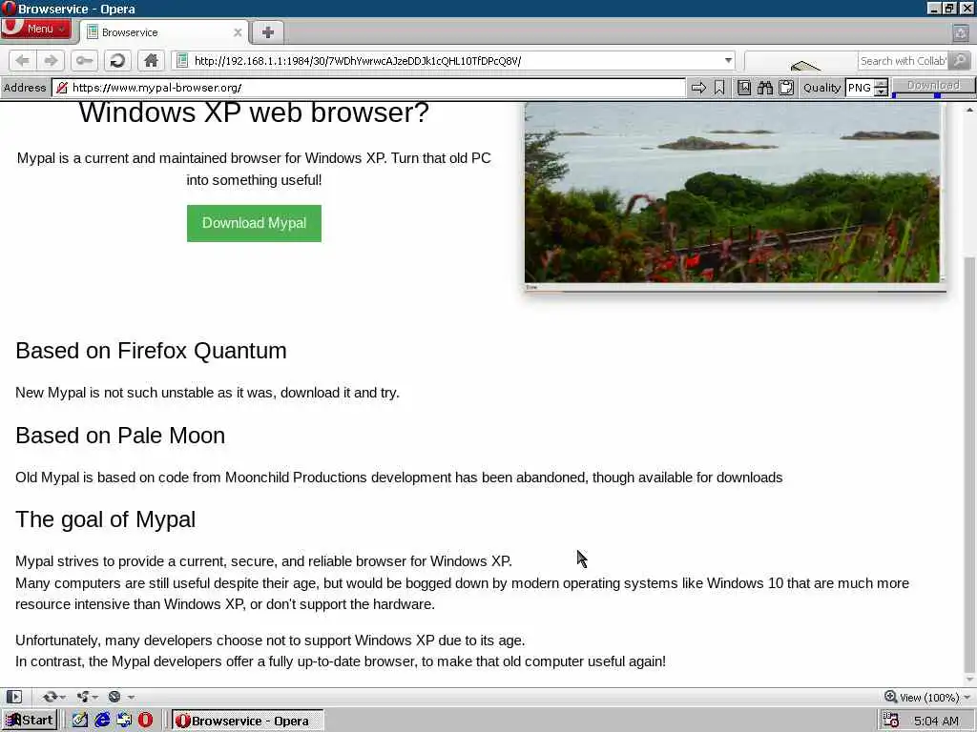Viewport: 977px width, 732px height.
Task: Click the page icon in Opera URL field
Action: pos(182,60)
